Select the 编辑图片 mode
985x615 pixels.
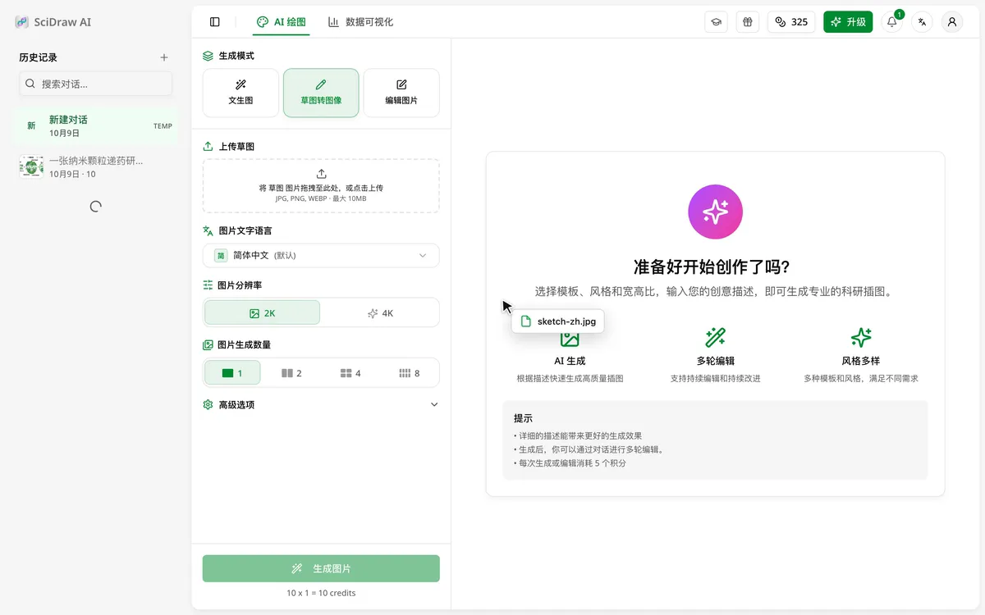click(x=401, y=93)
